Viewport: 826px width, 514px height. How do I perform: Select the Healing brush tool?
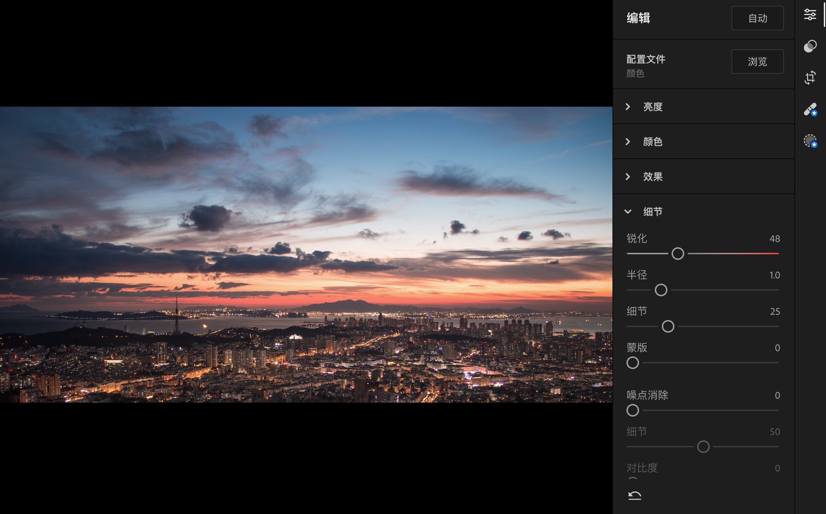[810, 109]
